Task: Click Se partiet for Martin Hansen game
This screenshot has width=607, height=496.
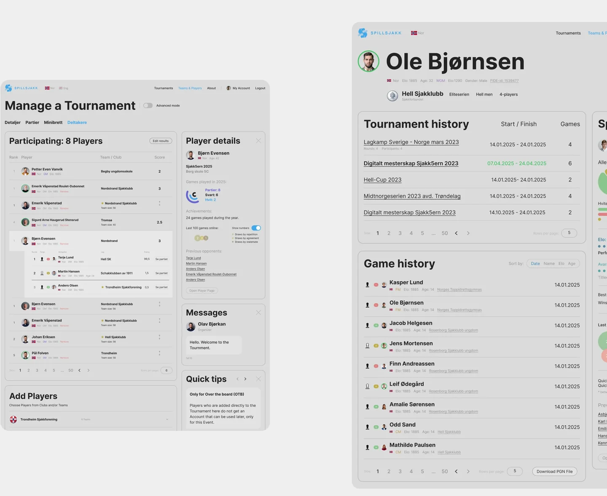Action: pos(161,273)
